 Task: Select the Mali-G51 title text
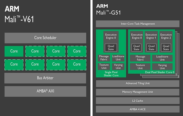pyautogui.click(x=108, y=13)
